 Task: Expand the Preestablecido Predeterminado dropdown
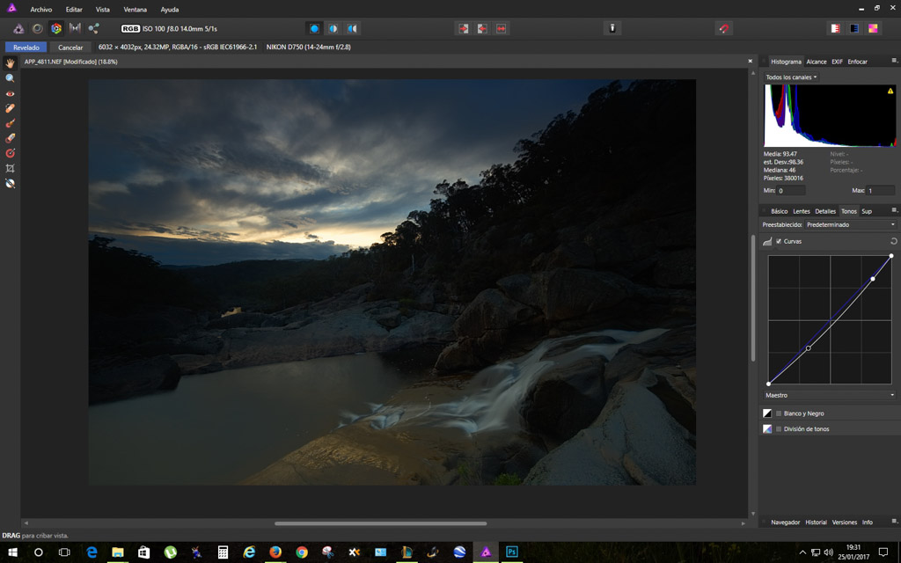click(x=850, y=224)
